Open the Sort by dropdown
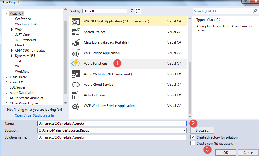 (x=105, y=11)
